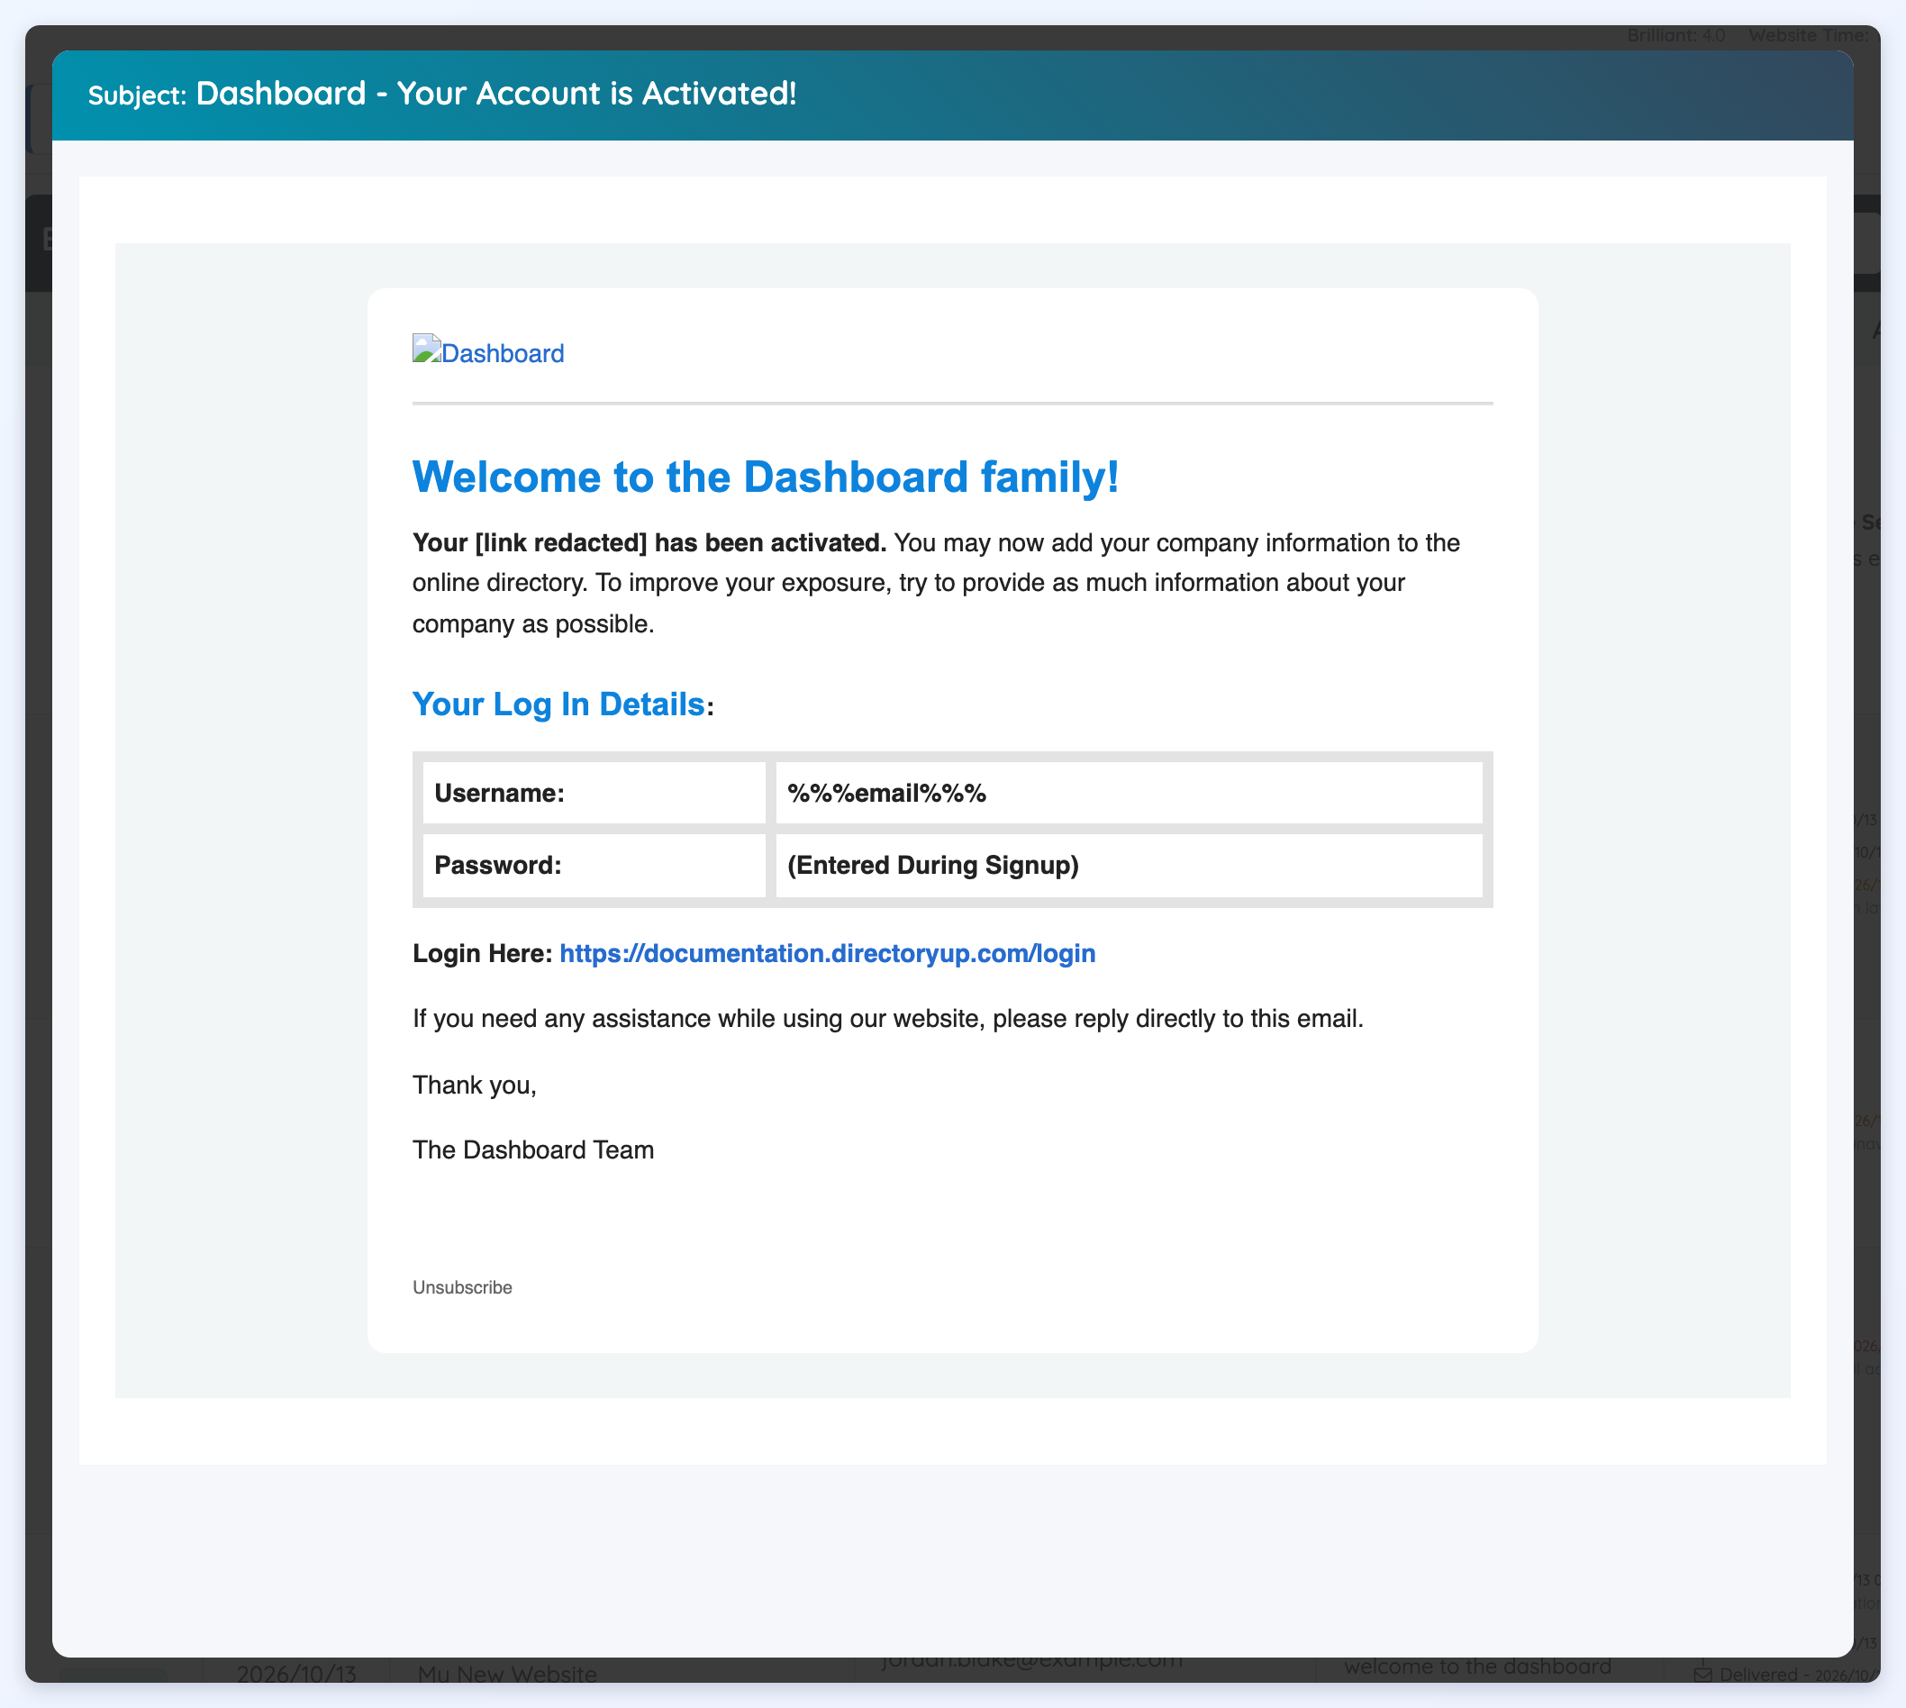This screenshot has height=1708, width=1906.
Task: Click the "Your Log In Details" heading
Action: click(558, 704)
